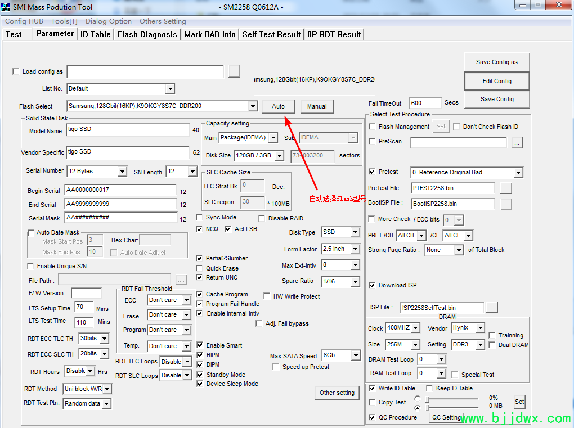
Task: Uncheck Enable Smart
Action: point(200,345)
